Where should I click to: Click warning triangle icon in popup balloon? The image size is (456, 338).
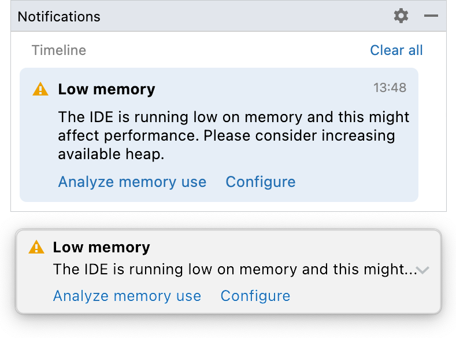tap(36, 248)
